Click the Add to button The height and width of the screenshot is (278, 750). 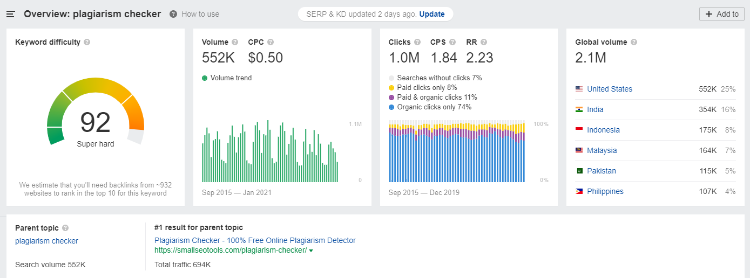pos(721,14)
